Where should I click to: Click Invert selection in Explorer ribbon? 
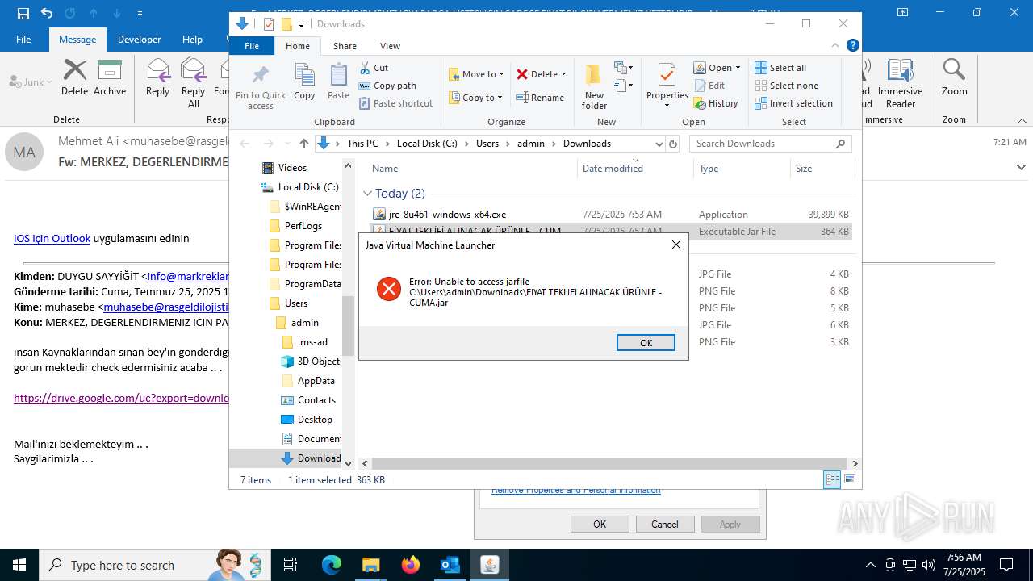(793, 103)
